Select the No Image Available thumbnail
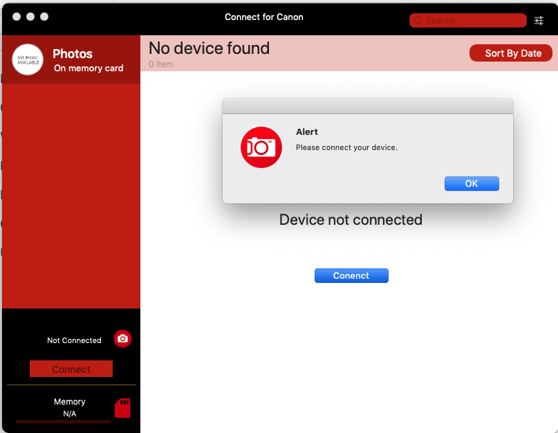 tap(28, 59)
